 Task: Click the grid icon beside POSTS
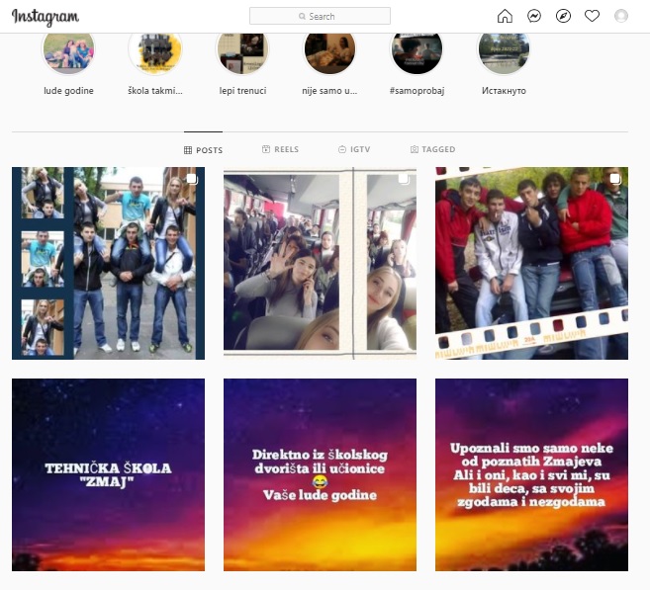coord(188,150)
